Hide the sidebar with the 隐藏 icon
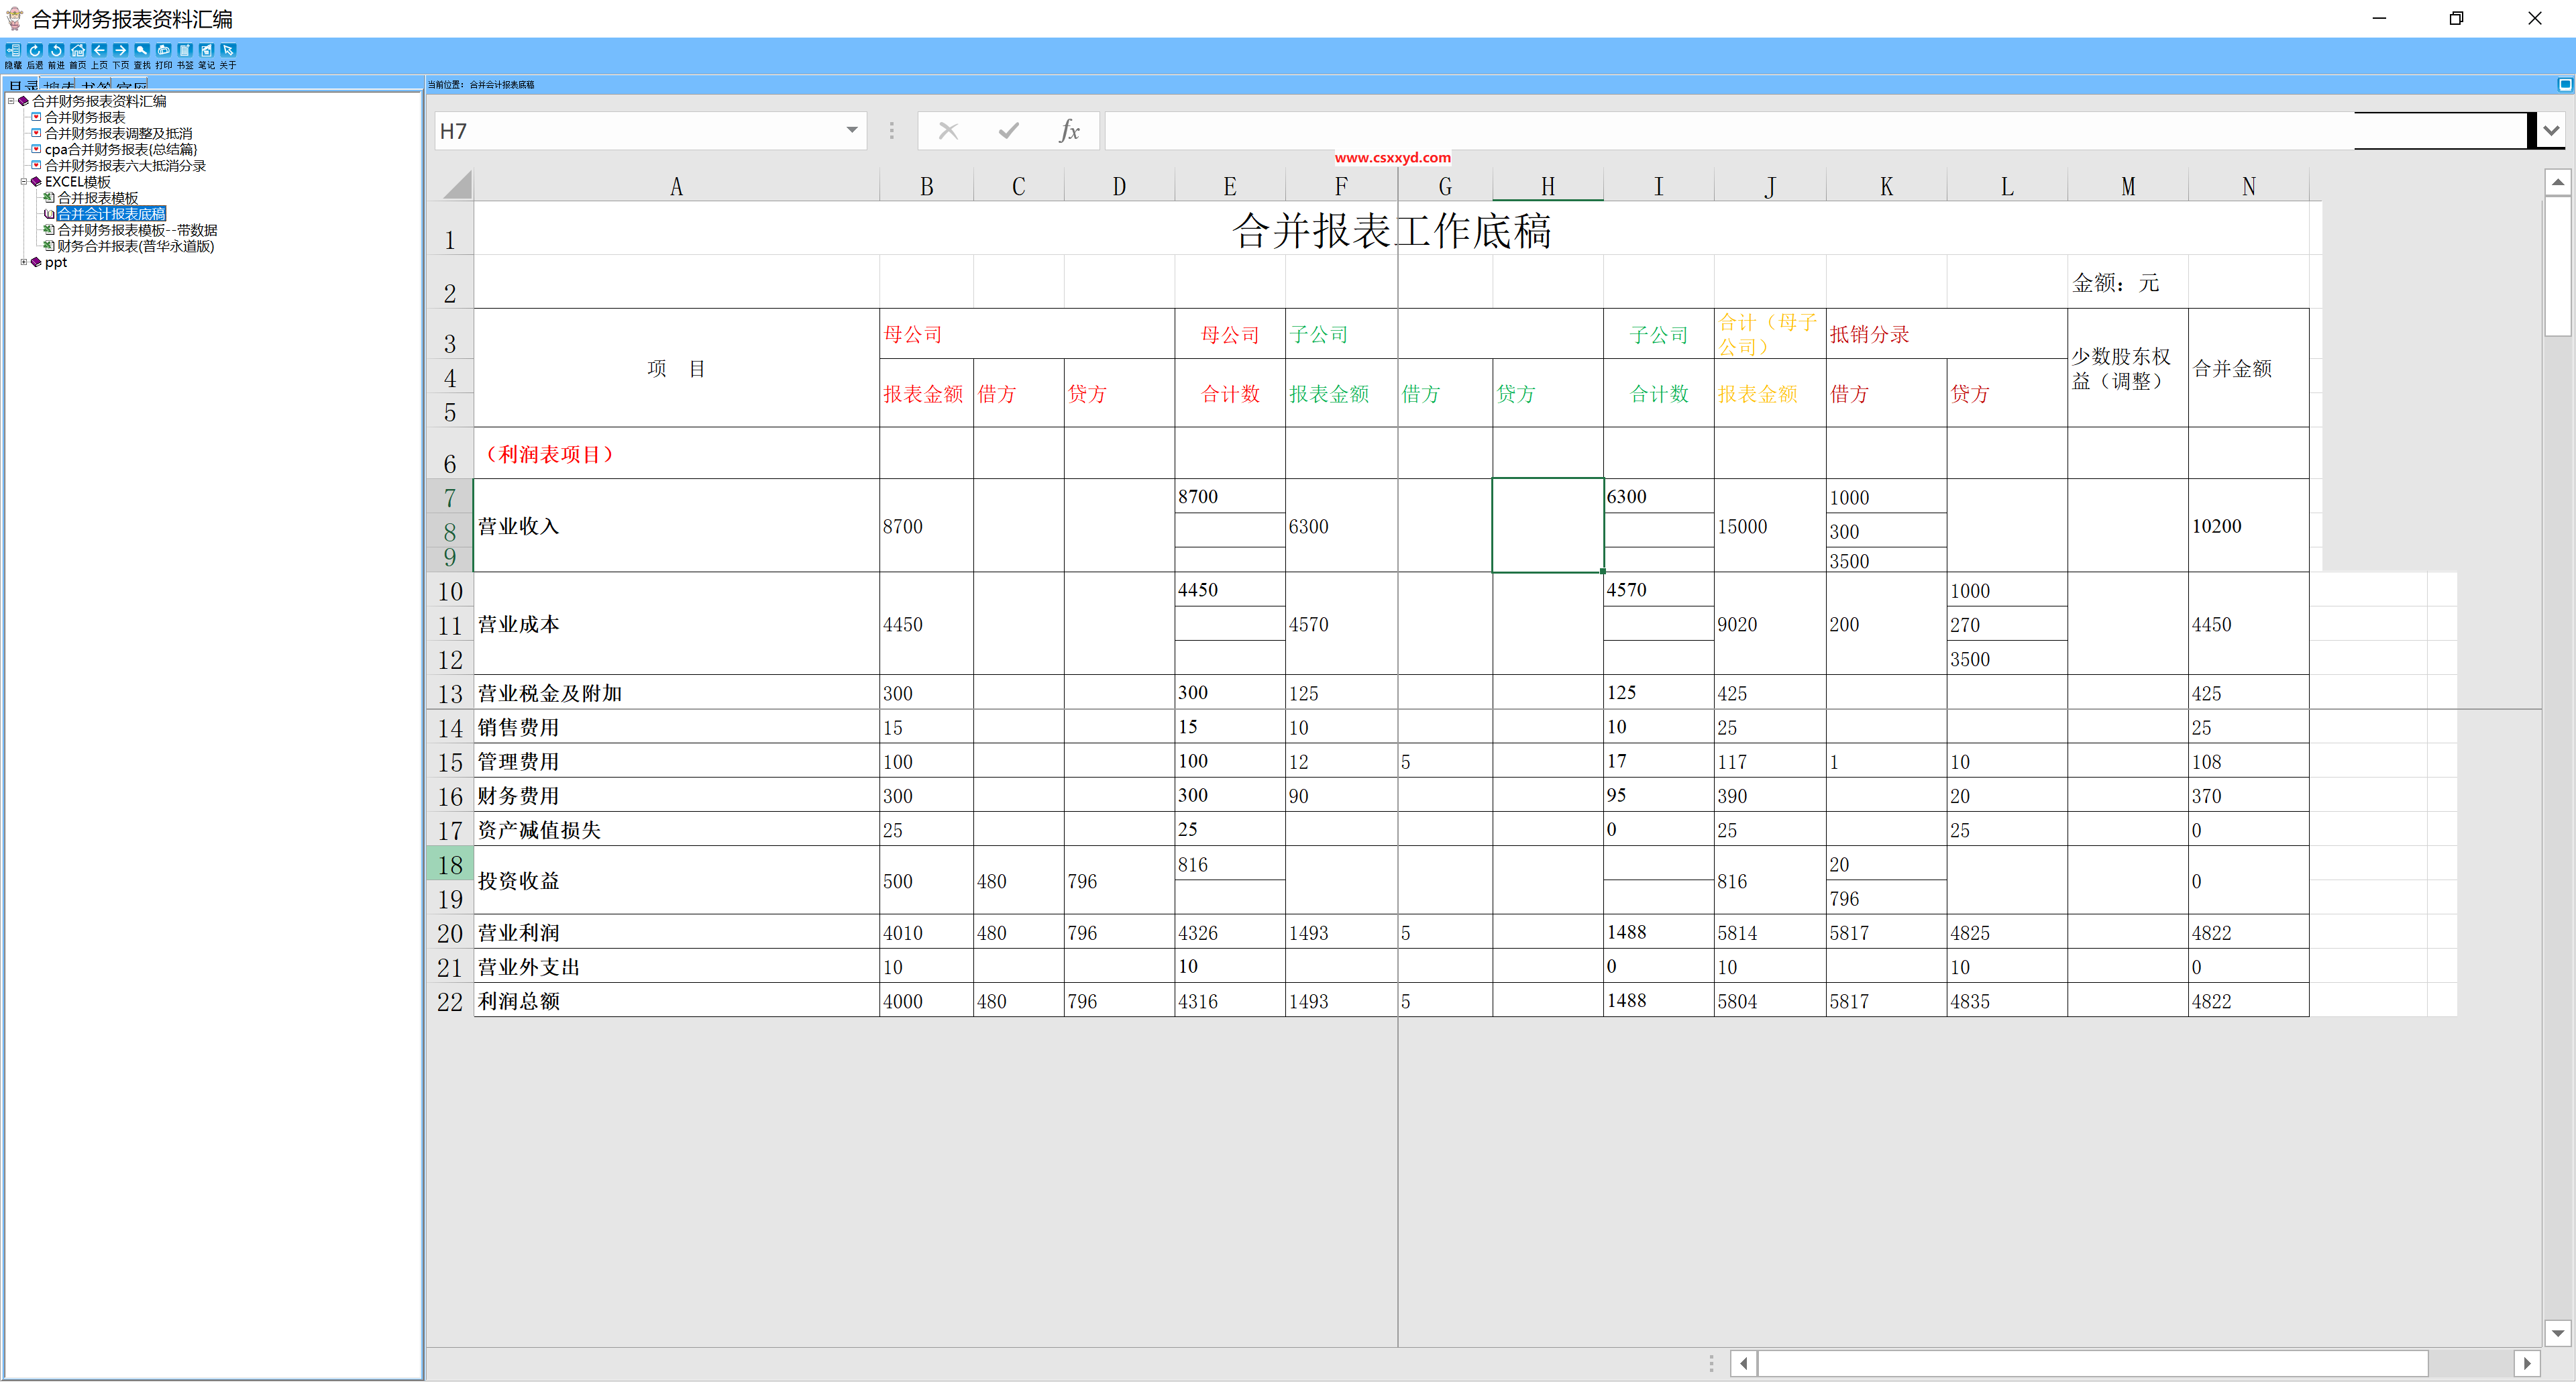Image resolution: width=2576 pixels, height=1382 pixels. (x=13, y=55)
